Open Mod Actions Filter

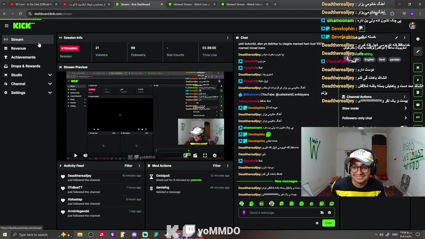click(x=217, y=166)
